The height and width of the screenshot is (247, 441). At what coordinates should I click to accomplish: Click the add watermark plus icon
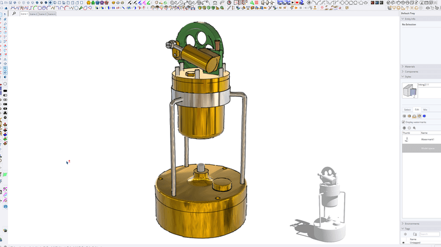(404, 128)
